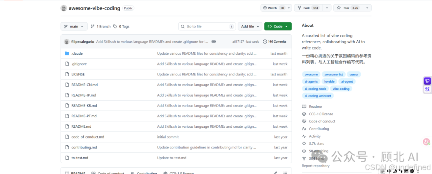Open the .claude folder

[77, 53]
